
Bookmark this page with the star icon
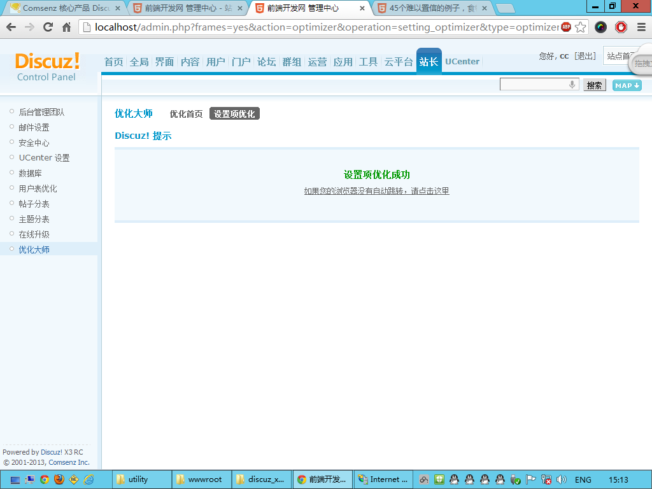pyautogui.click(x=581, y=27)
